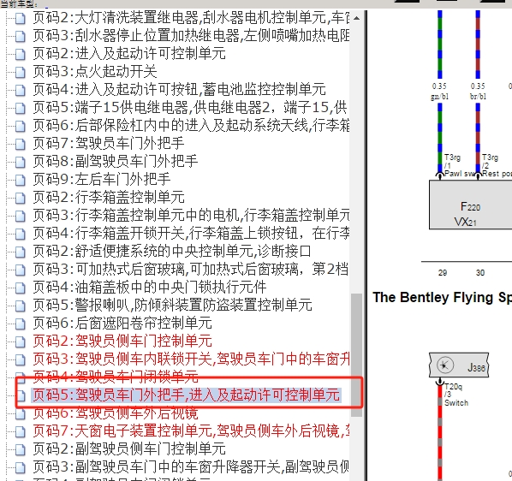This screenshot has width=512, height=481.
Task: Click the red-grey striped wire below J386
Action: tap(439, 434)
